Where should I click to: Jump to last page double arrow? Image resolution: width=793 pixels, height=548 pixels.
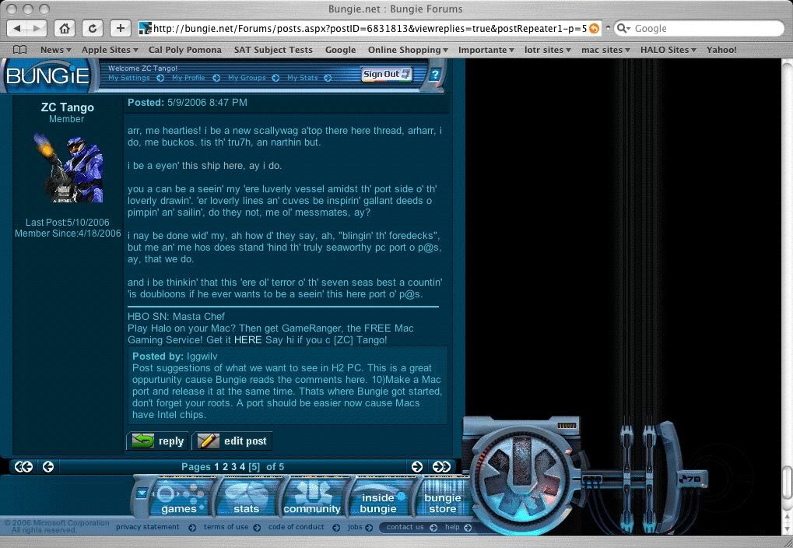point(441,466)
